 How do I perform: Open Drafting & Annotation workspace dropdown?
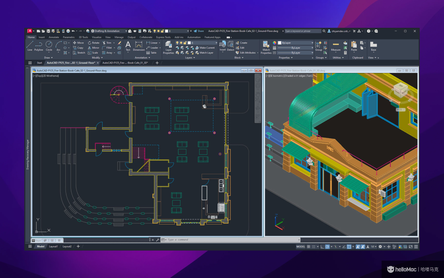pos(109,31)
